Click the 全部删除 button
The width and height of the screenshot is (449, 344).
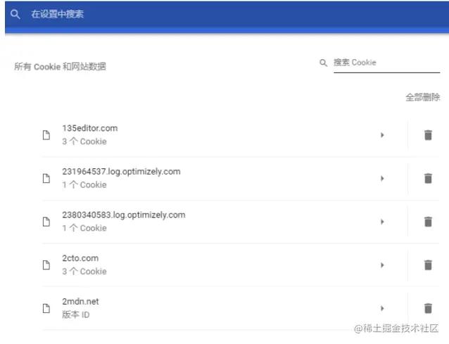(423, 97)
